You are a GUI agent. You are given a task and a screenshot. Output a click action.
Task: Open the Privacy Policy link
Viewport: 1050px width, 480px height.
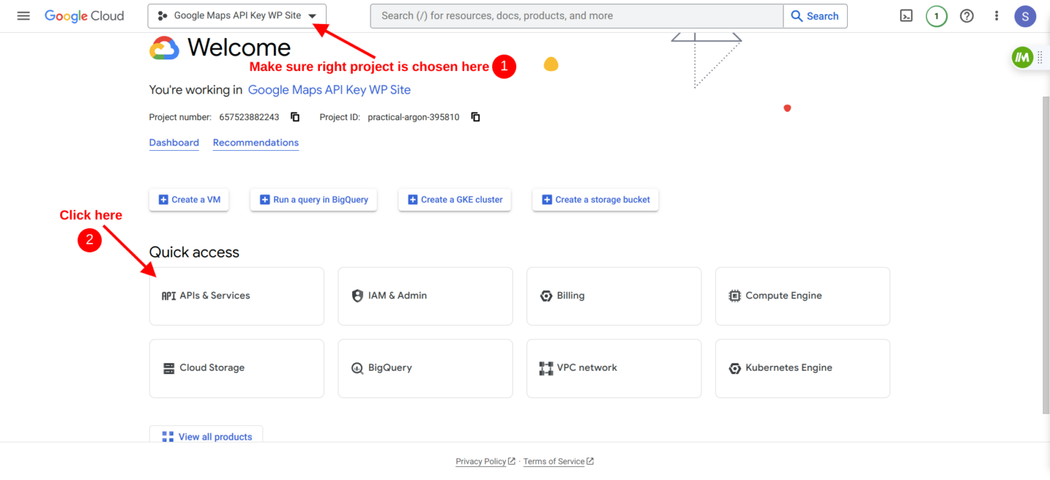tap(481, 461)
